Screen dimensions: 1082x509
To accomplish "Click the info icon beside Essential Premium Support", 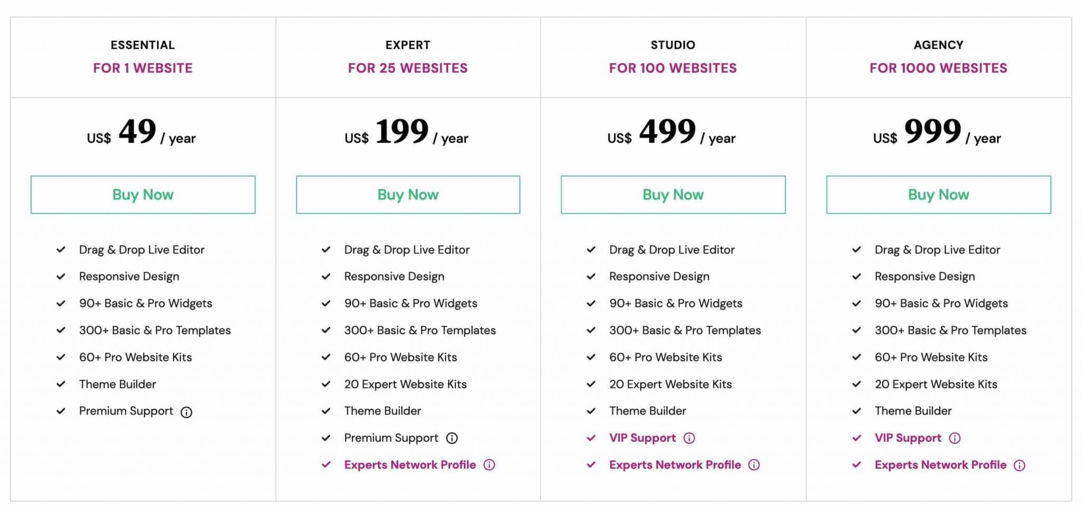I will pos(187,412).
